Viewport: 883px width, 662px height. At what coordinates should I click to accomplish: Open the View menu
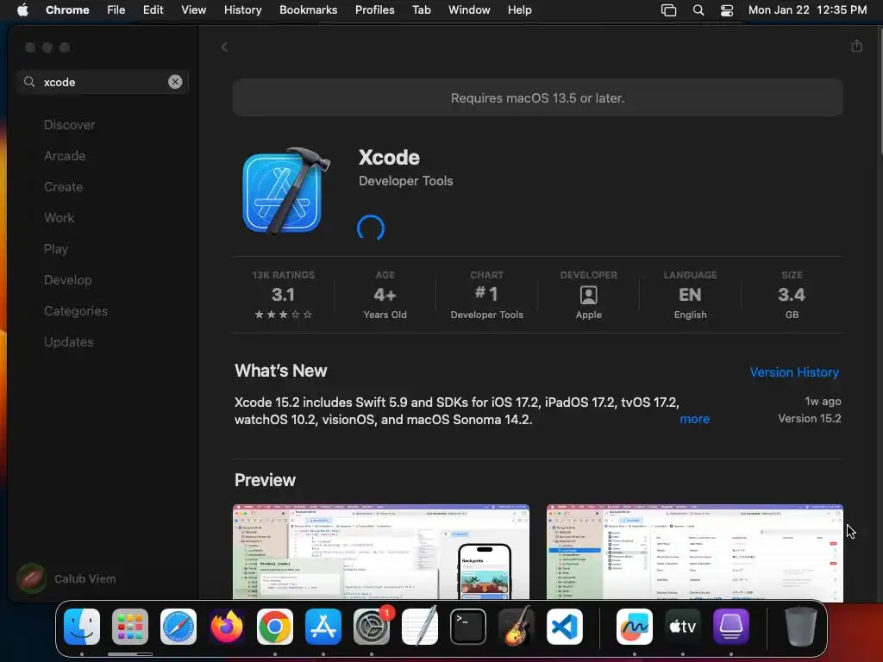tap(193, 10)
